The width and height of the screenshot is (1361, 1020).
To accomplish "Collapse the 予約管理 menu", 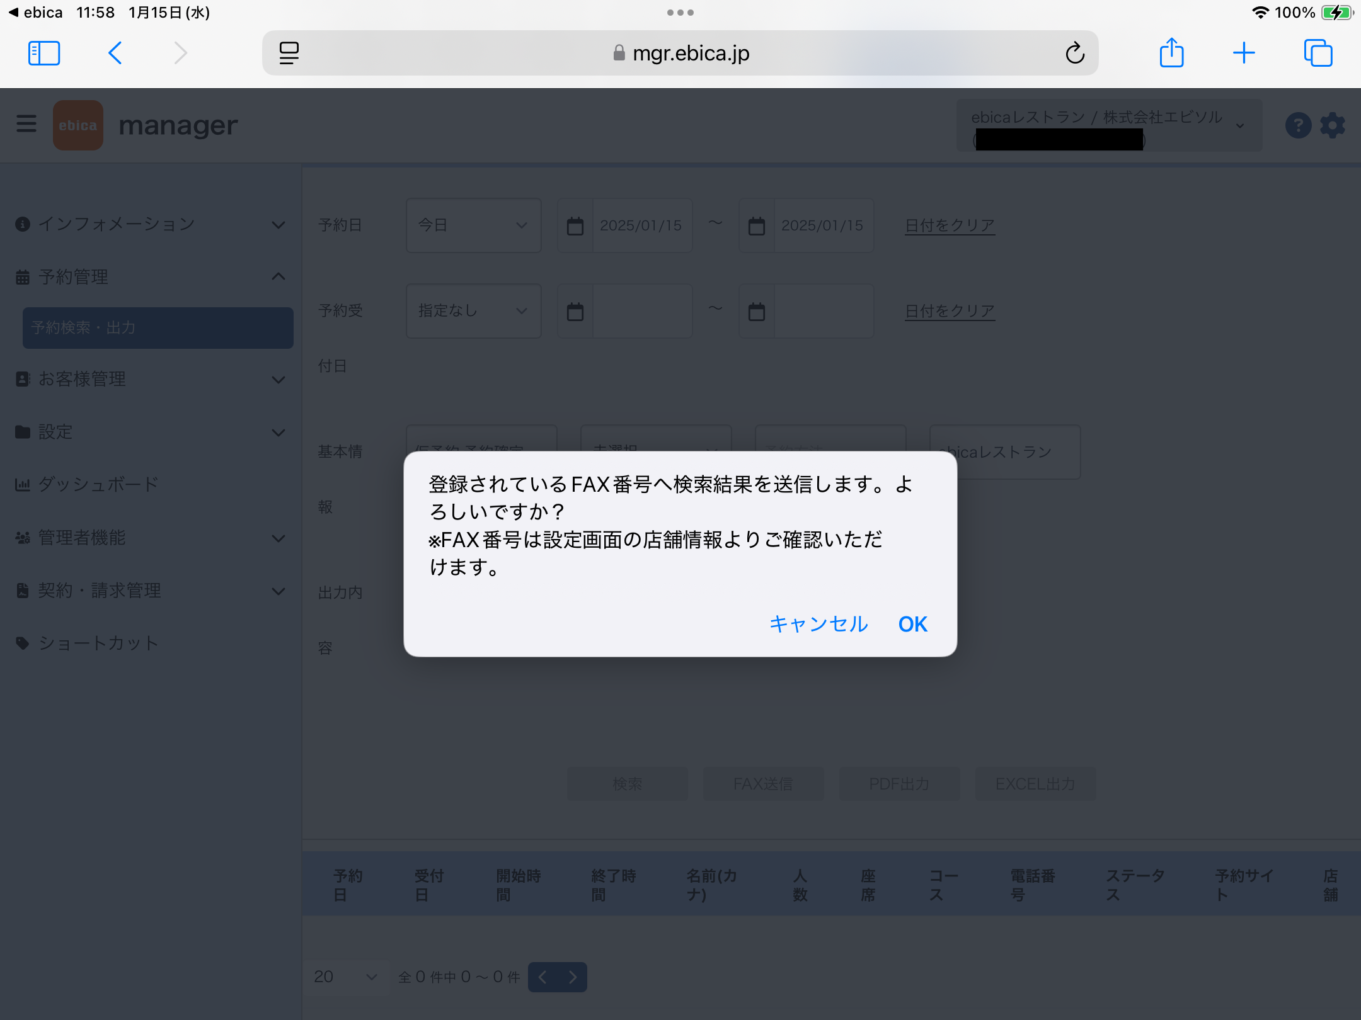I will (150, 277).
